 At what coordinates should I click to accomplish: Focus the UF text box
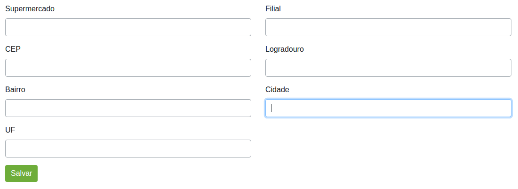pyautogui.click(x=128, y=149)
